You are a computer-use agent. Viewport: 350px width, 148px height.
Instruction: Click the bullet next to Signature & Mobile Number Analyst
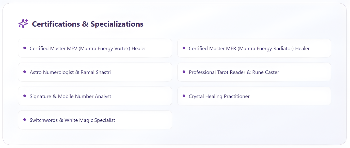click(x=25, y=96)
